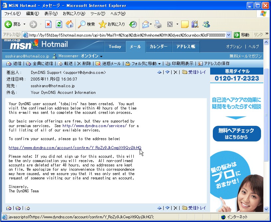This screenshot has height=222, width=271.
Task: Switch to メール tab
Action: tap(135, 47)
